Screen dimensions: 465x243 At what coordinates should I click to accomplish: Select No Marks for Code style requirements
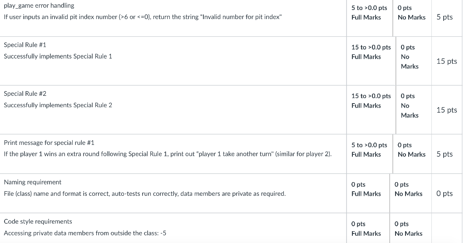pos(411,228)
